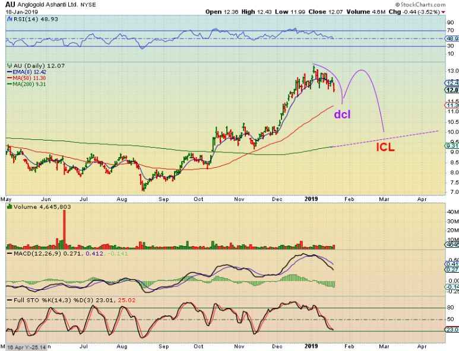This screenshot has height=351, width=459.
Task: Click the High 12.43 value
Action: [x=257, y=12]
